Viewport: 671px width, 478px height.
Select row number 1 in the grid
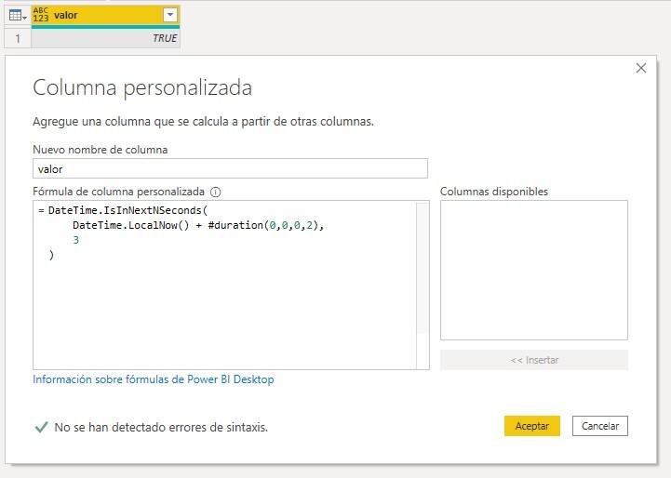point(17,38)
